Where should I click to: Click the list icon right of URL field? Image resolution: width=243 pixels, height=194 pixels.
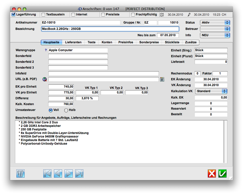(162, 79)
